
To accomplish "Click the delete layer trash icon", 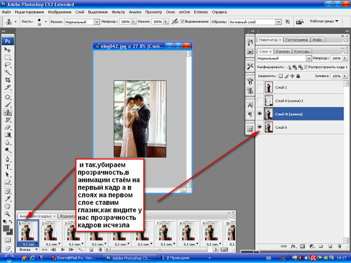I will coord(339,246).
